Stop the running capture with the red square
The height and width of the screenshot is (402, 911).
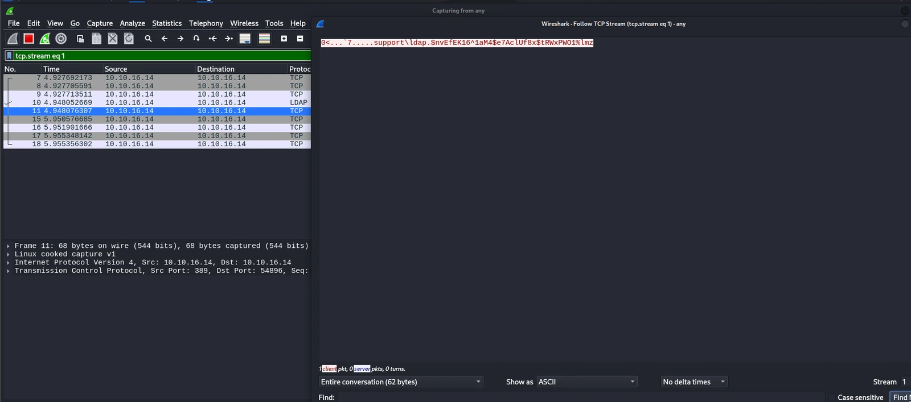point(28,39)
